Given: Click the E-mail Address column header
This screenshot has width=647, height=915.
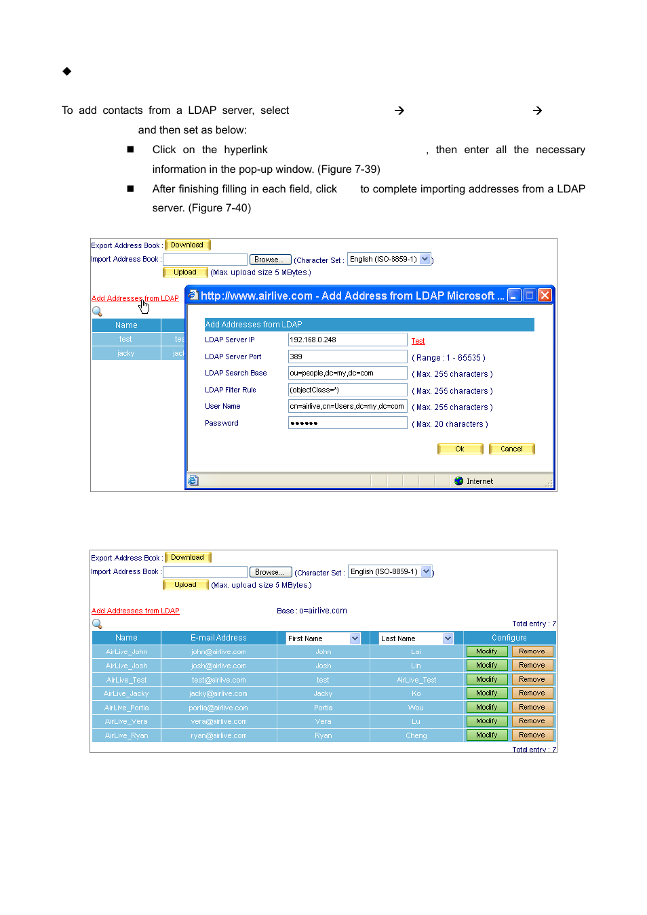Looking at the screenshot, I should point(218,638).
